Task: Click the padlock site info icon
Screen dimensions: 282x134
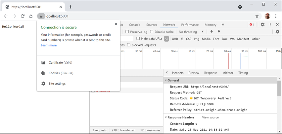Action: [x=41, y=16]
